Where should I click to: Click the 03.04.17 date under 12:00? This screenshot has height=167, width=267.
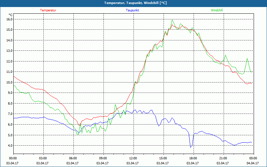(132, 163)
